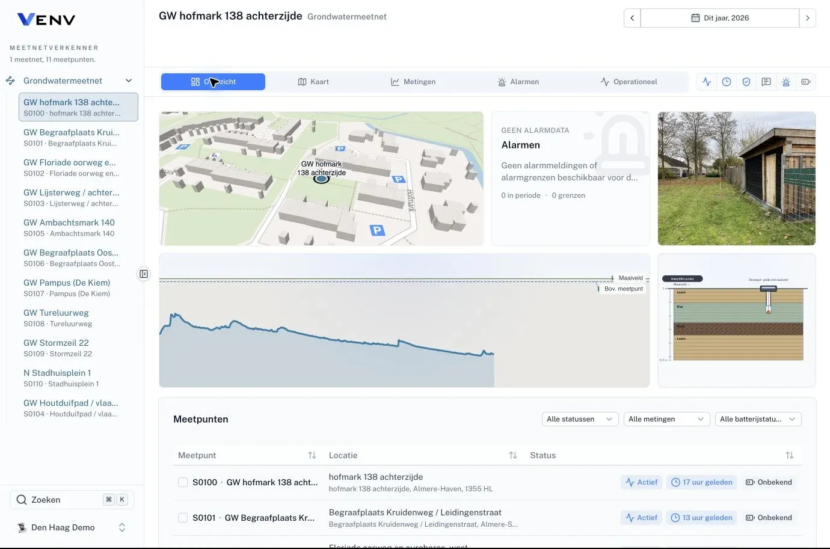Screen dimensions: 830x549
Task: Open the 'Alle batterijstatu...' filter dropdown
Action: point(758,419)
